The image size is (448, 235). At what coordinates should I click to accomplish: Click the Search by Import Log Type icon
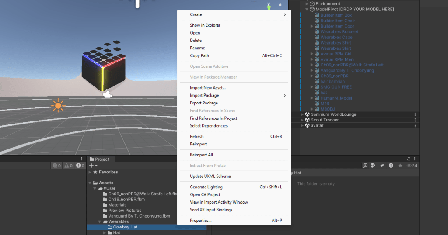click(x=391, y=166)
